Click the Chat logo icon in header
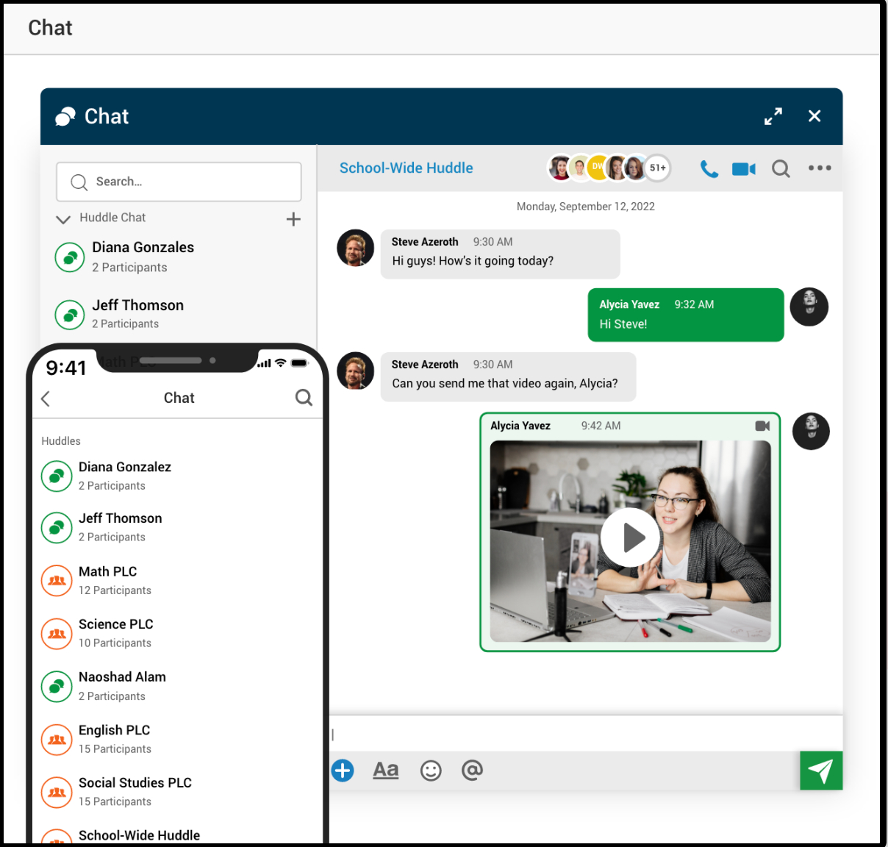 pyautogui.click(x=65, y=116)
